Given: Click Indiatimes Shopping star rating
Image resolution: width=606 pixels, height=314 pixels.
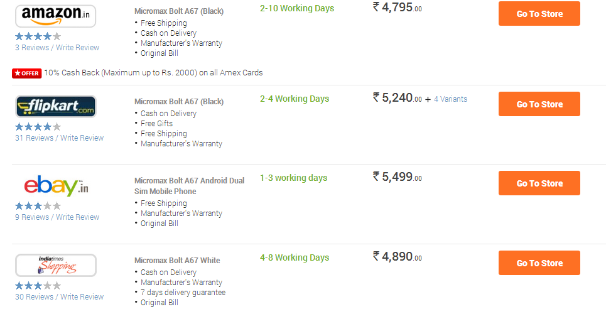Looking at the screenshot, I should pyautogui.click(x=38, y=286).
